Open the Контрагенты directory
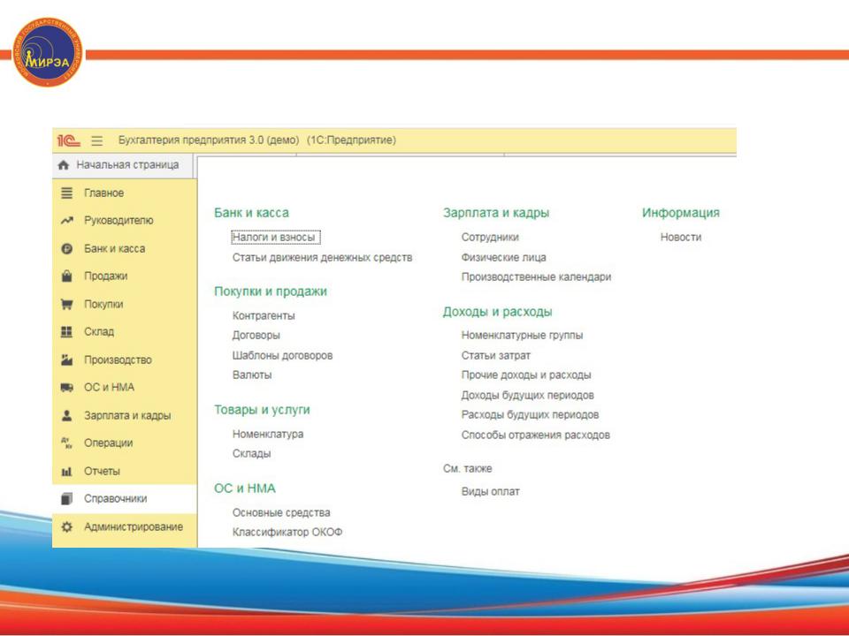The width and height of the screenshot is (849, 636). tap(264, 316)
